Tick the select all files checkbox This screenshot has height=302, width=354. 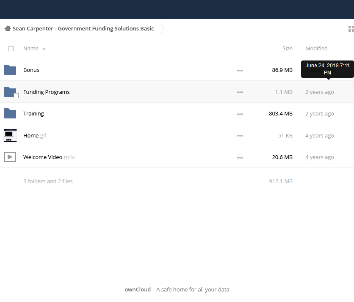click(11, 49)
